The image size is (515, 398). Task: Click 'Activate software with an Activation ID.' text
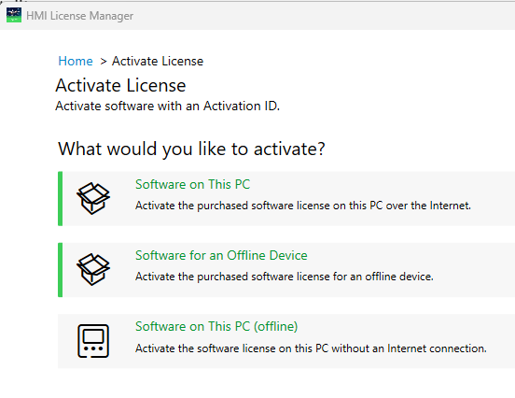pos(168,106)
